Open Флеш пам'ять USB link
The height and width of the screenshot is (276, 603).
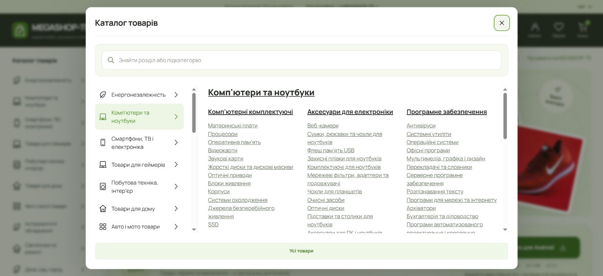[331, 150]
